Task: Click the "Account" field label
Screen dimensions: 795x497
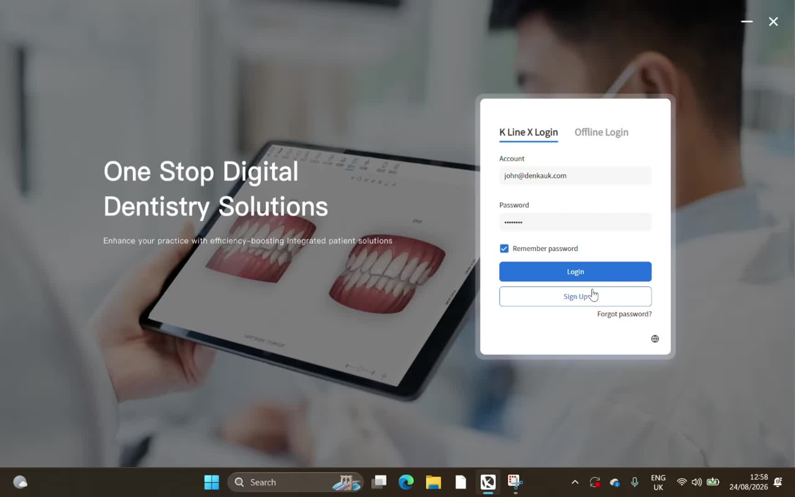Action: 512,158
